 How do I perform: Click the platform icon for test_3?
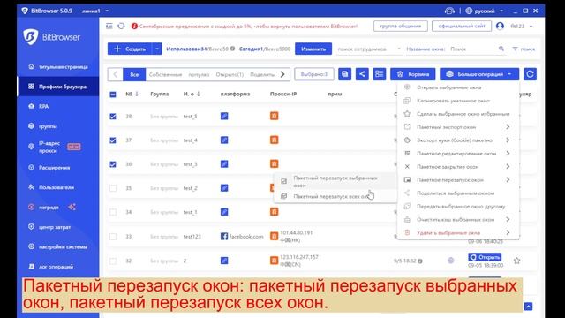pos(224,164)
